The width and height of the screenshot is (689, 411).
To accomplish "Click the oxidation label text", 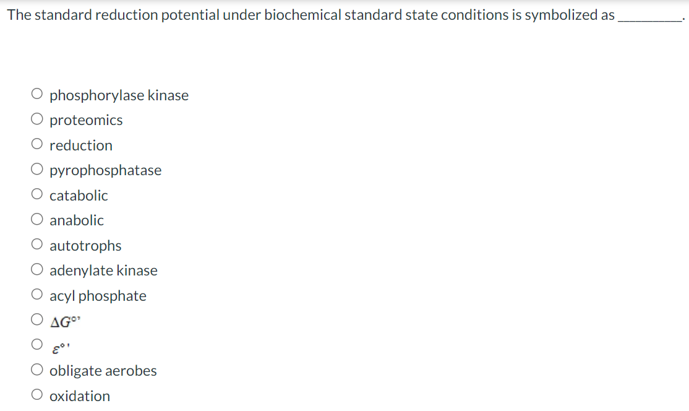I will [79, 396].
